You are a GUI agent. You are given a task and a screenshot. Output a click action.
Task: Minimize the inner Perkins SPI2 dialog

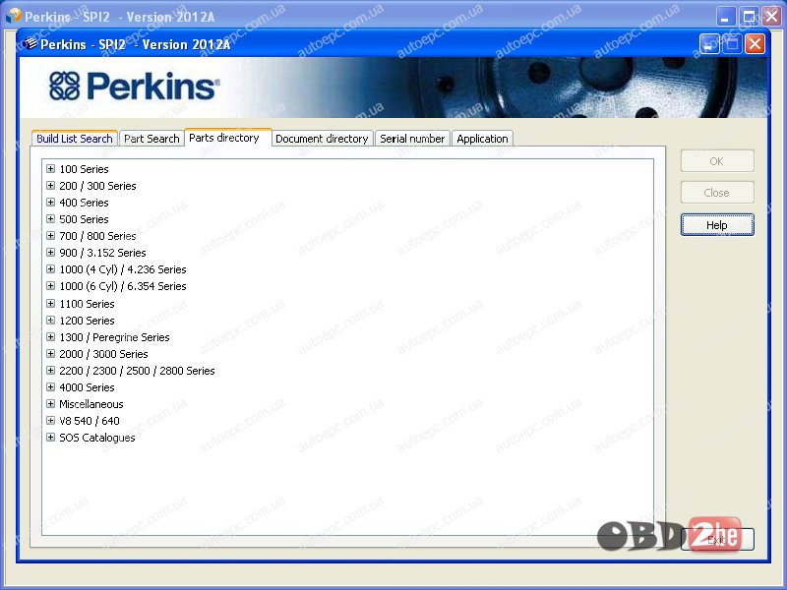[x=708, y=44]
